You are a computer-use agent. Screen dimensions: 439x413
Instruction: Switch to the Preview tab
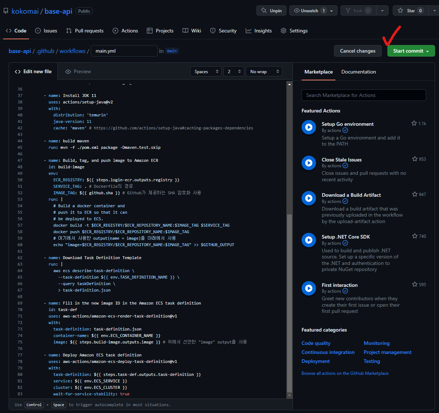pyautogui.click(x=78, y=71)
